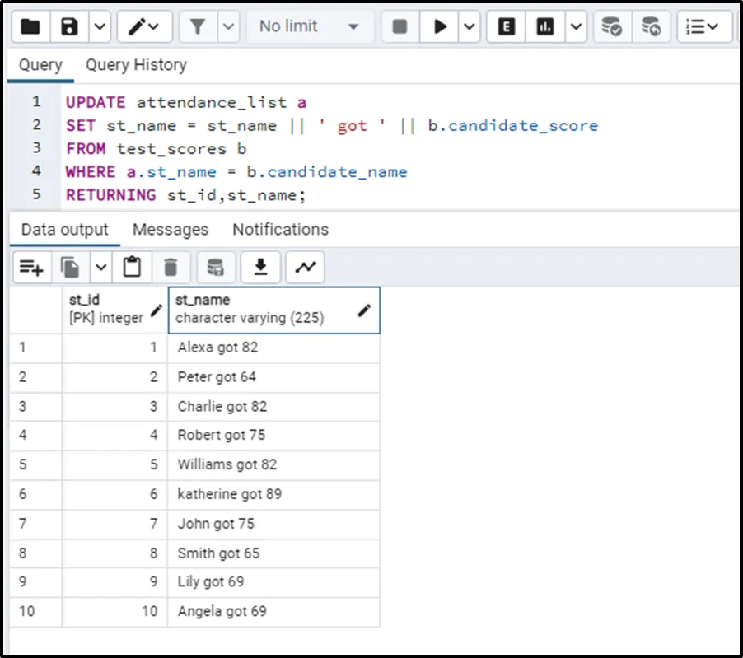Screen dimensions: 743x658
Task: Switch to the Query History tab
Action: [136, 65]
